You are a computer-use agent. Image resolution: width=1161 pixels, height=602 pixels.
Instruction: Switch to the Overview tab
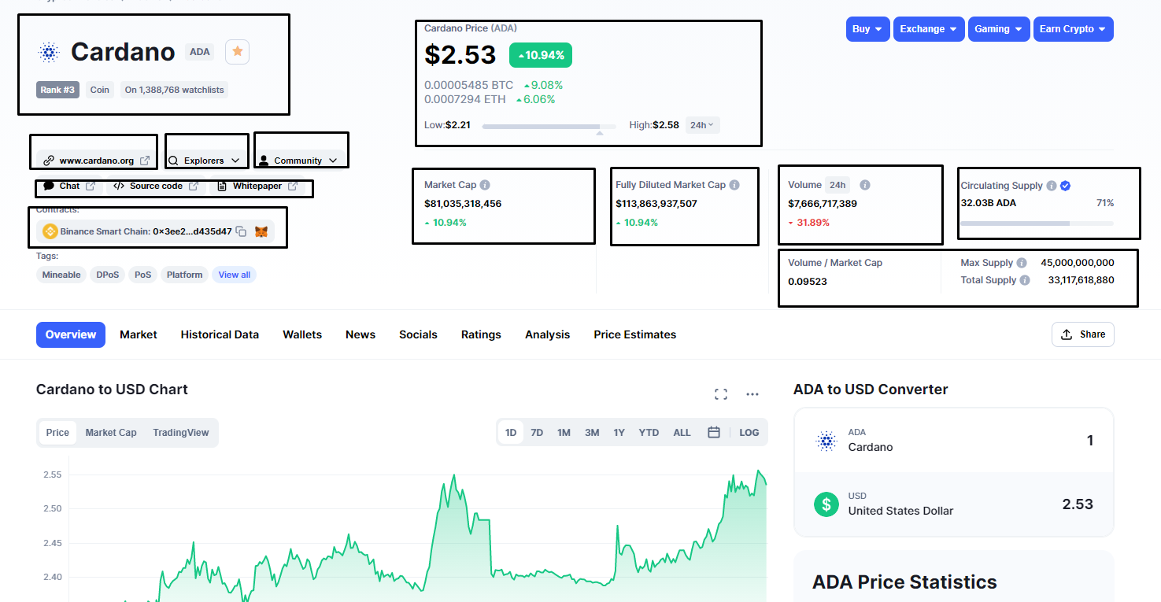pos(71,334)
